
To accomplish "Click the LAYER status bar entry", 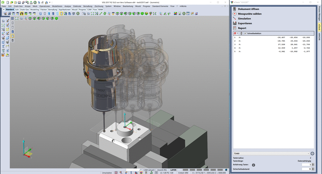I will click(x=173, y=170).
